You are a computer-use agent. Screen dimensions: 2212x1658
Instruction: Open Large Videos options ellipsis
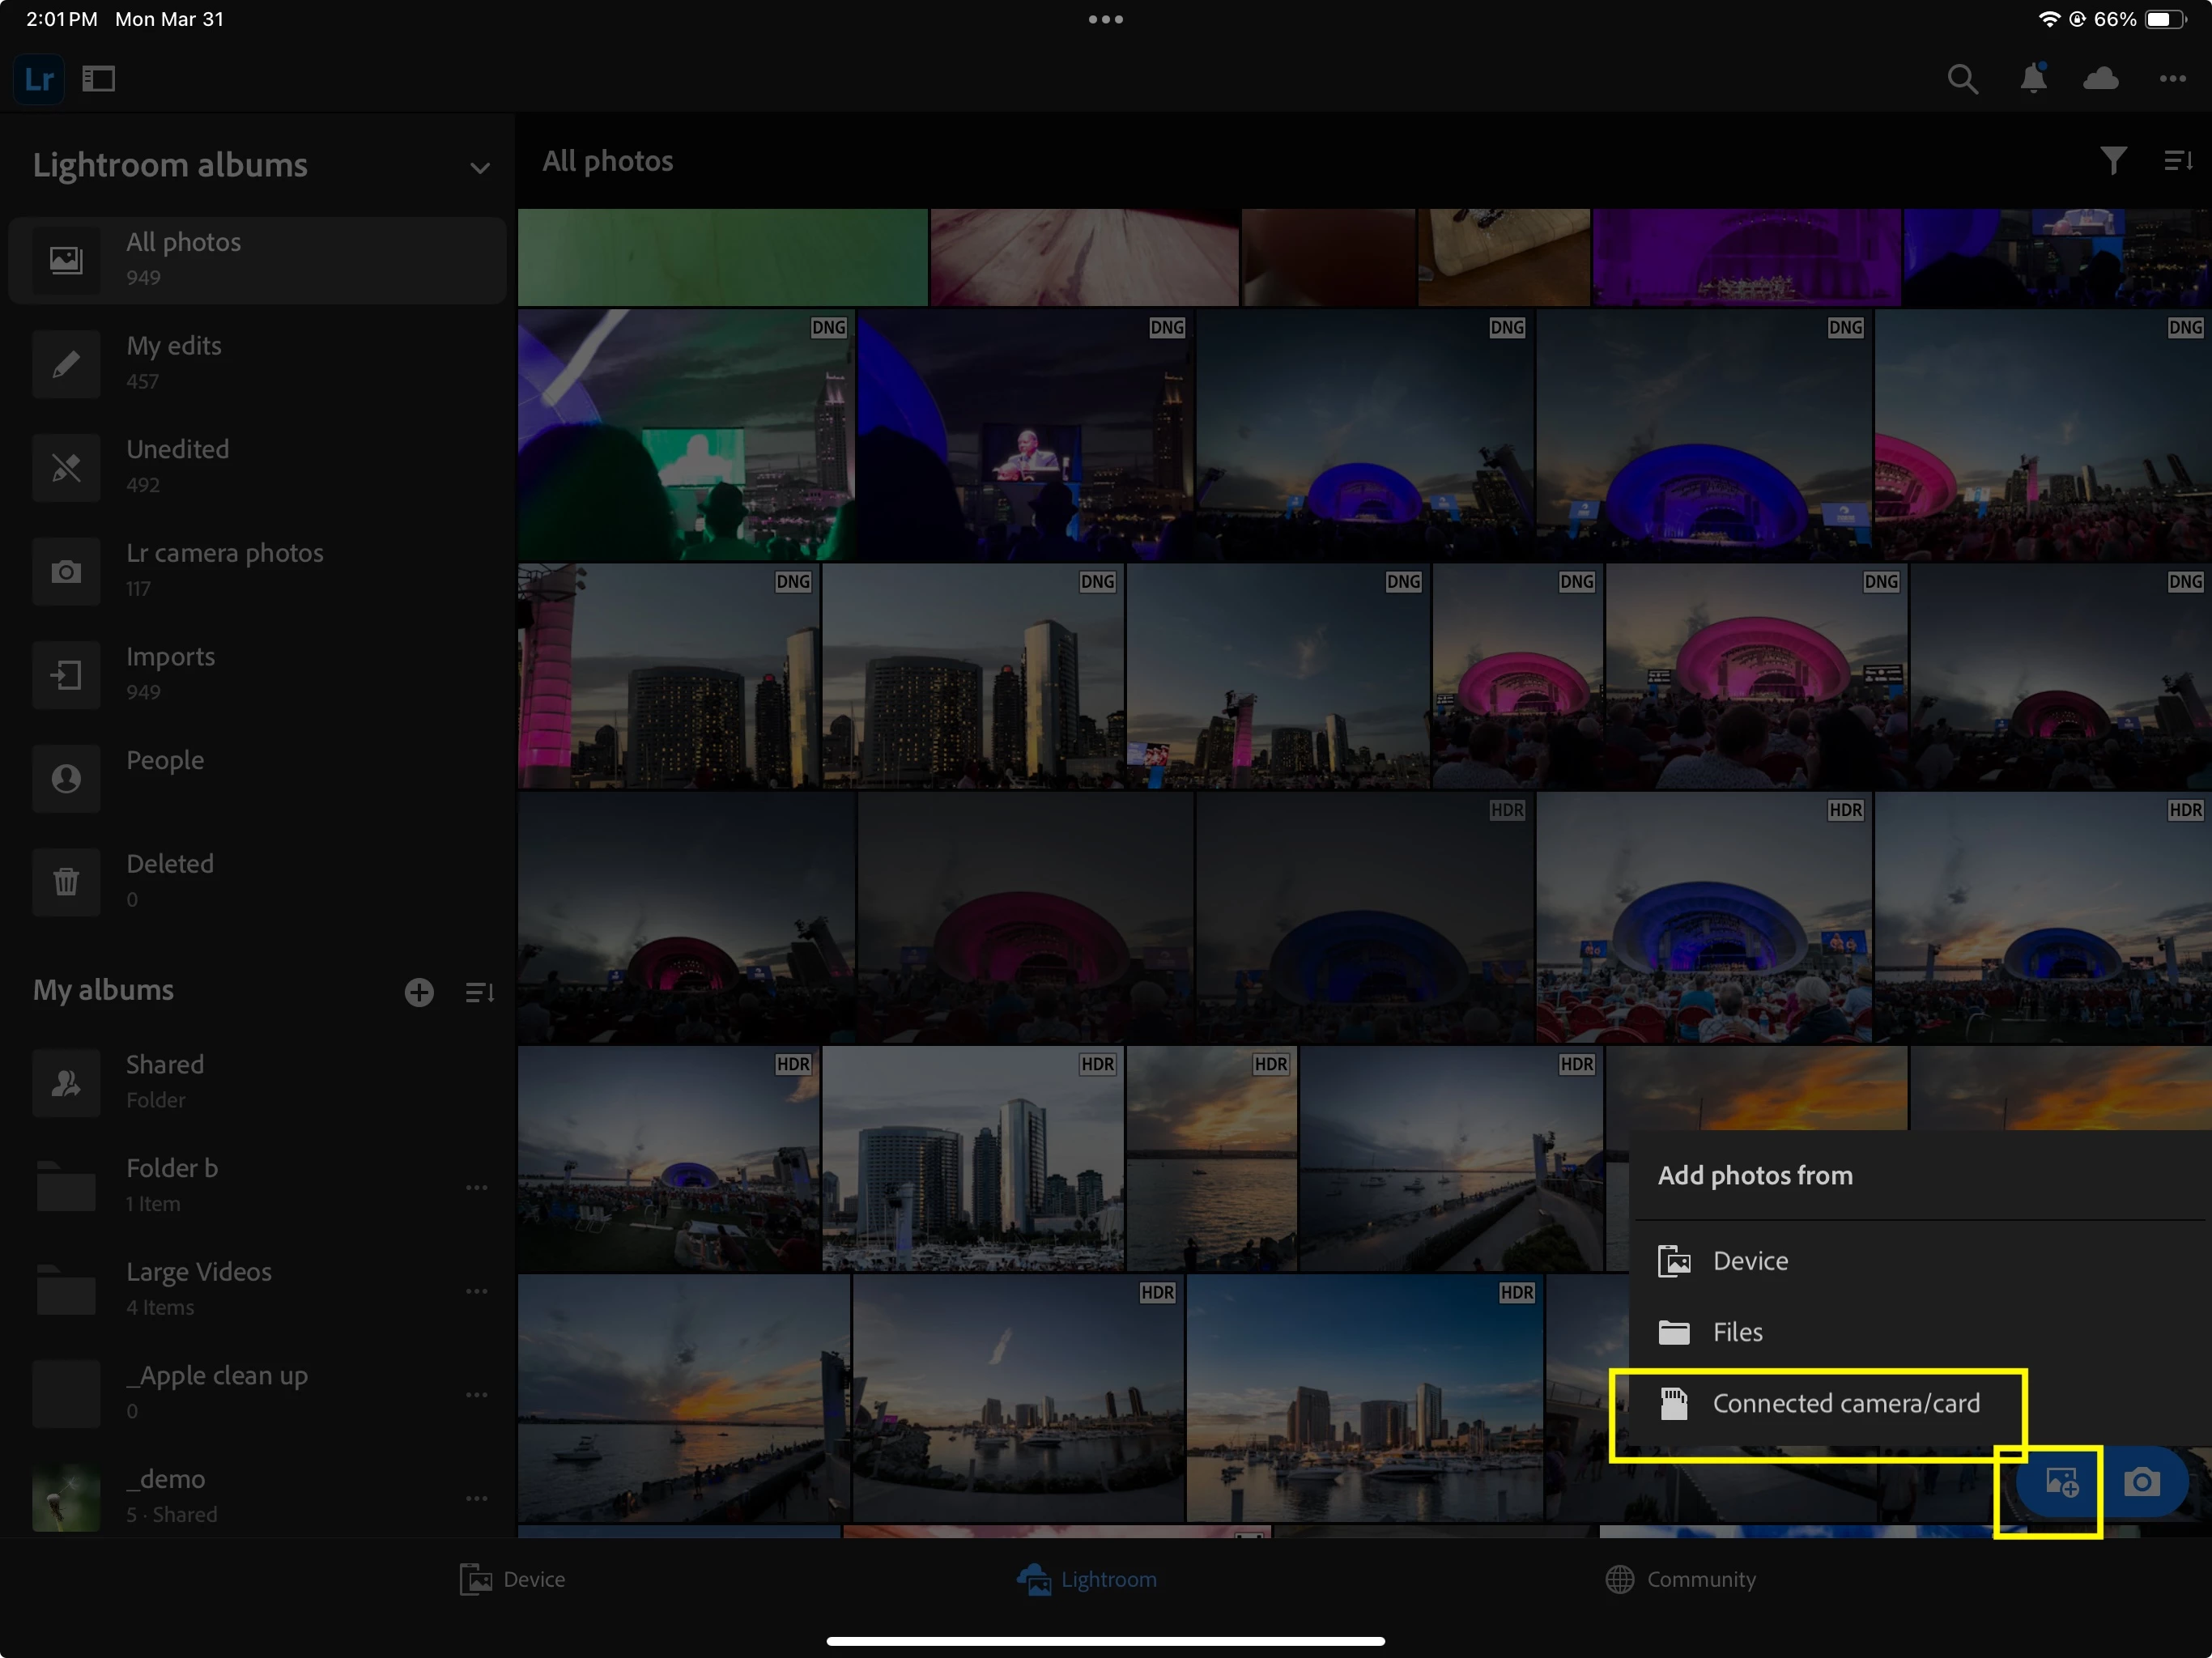click(x=477, y=1291)
